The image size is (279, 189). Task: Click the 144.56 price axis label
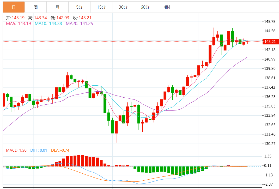270,31
